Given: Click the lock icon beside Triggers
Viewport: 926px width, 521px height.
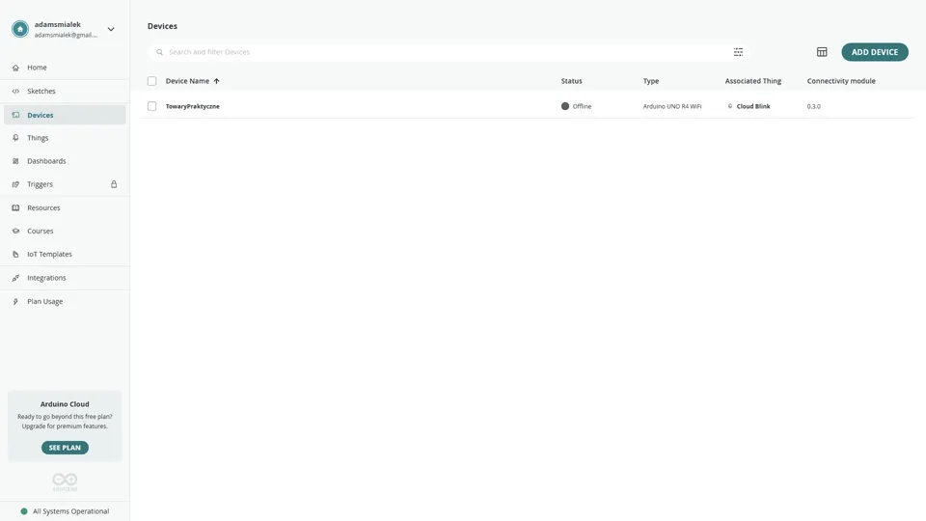Looking at the screenshot, I should [114, 184].
